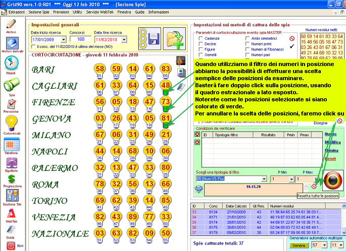Click the Esci exit icon
Viewport: 346px width, 251px height.
11,246
